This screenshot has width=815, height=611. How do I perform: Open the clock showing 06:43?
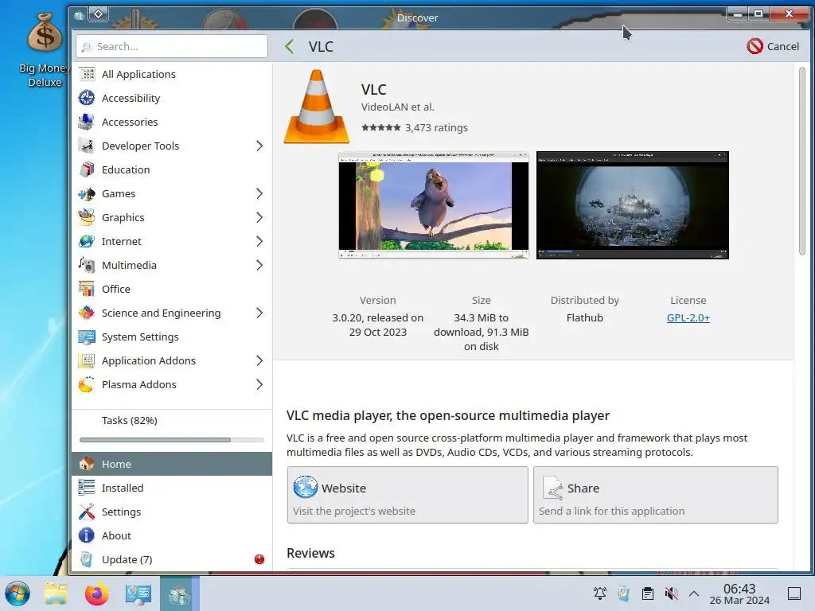click(739, 593)
